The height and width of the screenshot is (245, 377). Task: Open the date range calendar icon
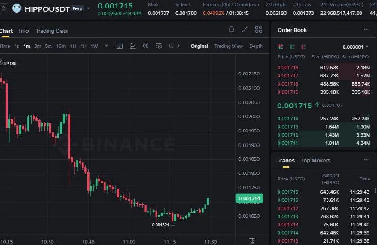pos(120,46)
